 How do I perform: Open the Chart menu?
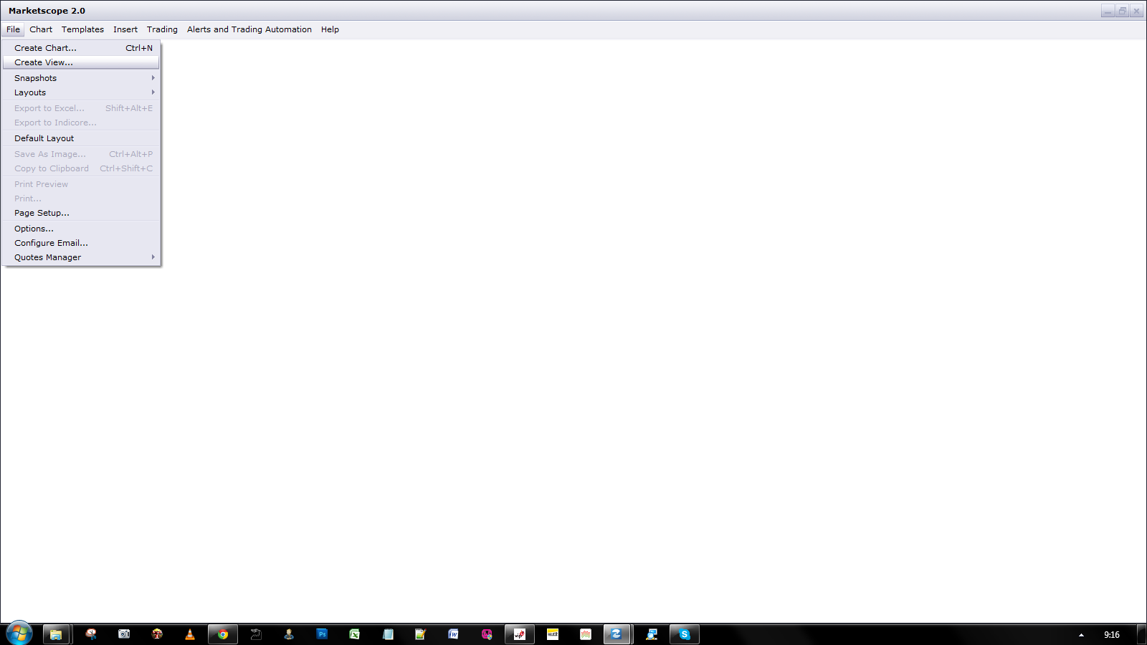[x=41, y=29]
